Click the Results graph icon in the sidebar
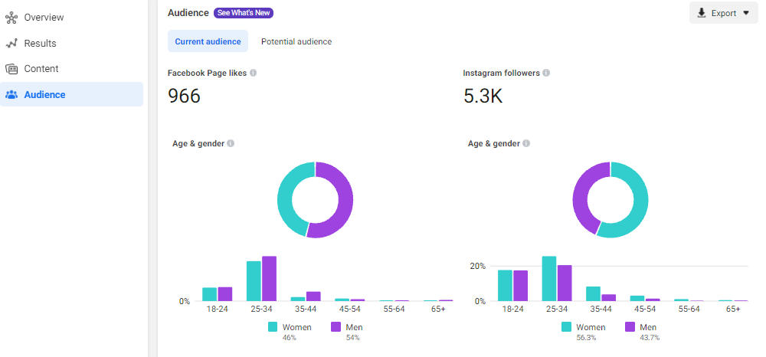766x357 pixels. click(x=11, y=44)
